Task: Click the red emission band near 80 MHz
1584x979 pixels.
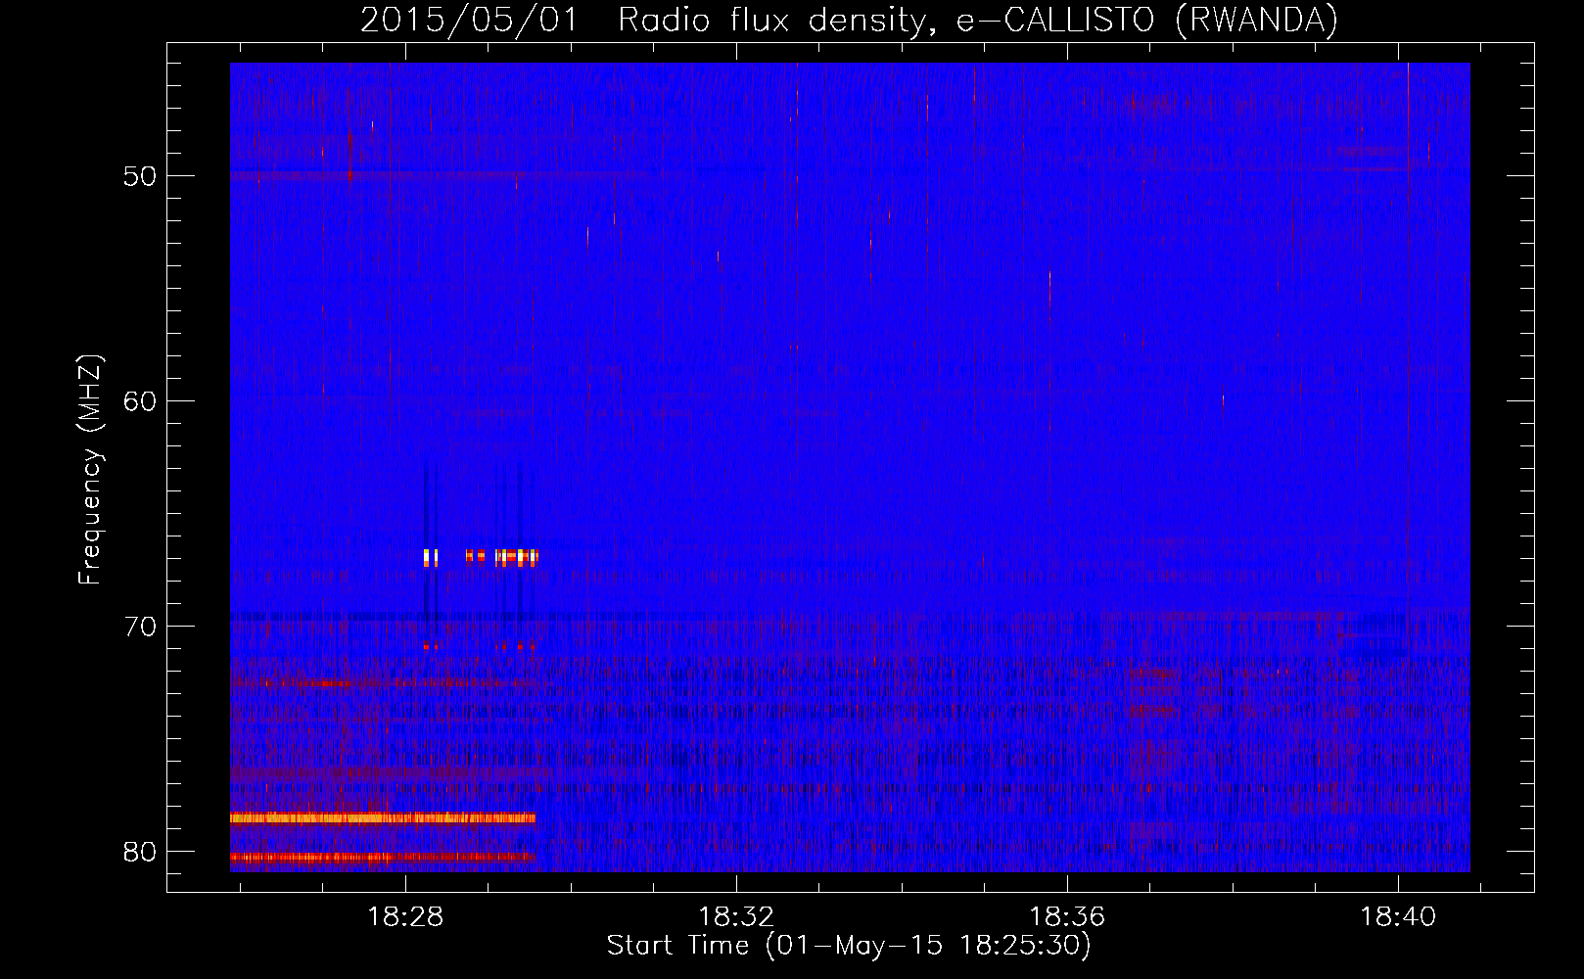Action: click(383, 857)
